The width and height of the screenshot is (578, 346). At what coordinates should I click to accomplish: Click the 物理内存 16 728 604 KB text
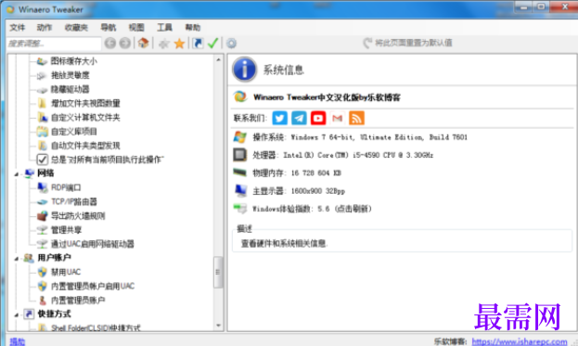[x=297, y=173]
